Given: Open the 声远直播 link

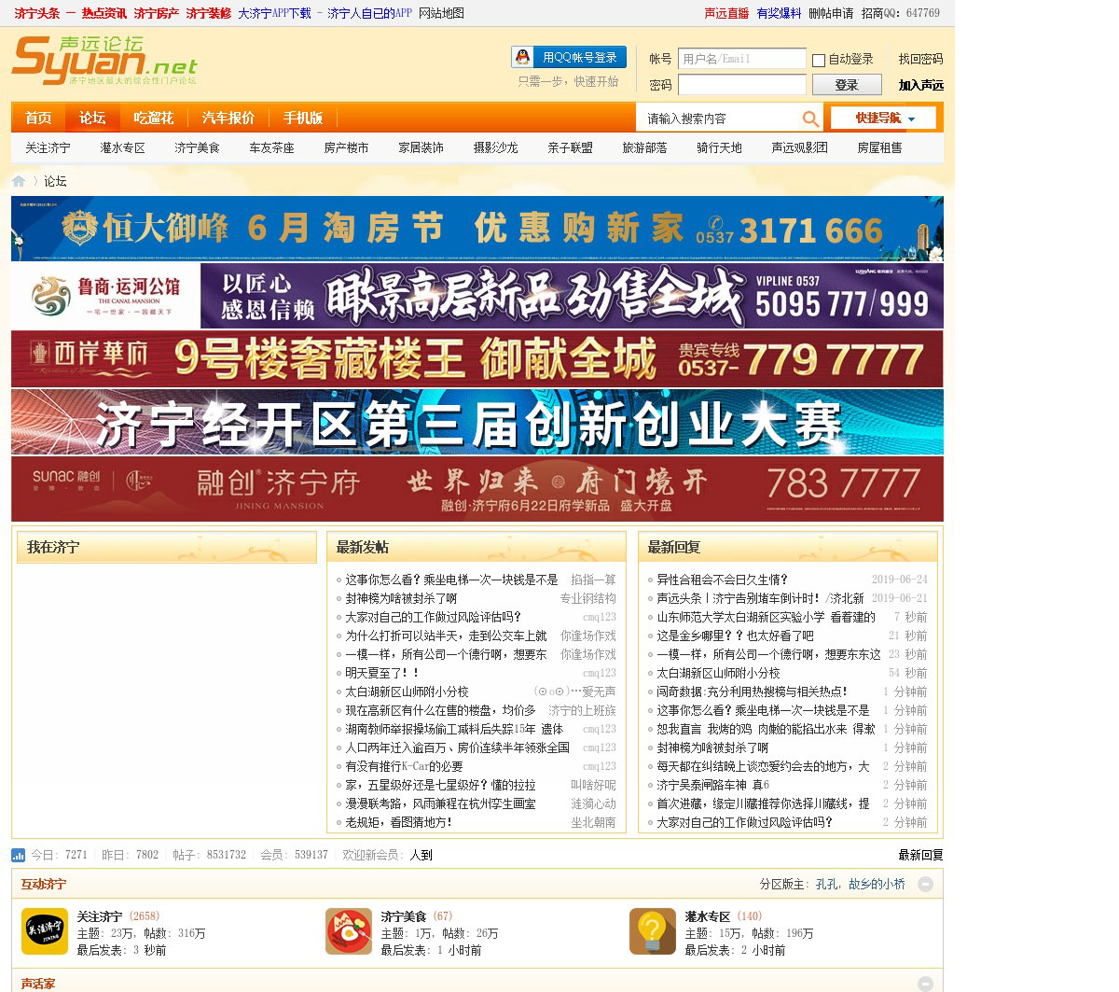Looking at the screenshot, I should click(x=726, y=13).
